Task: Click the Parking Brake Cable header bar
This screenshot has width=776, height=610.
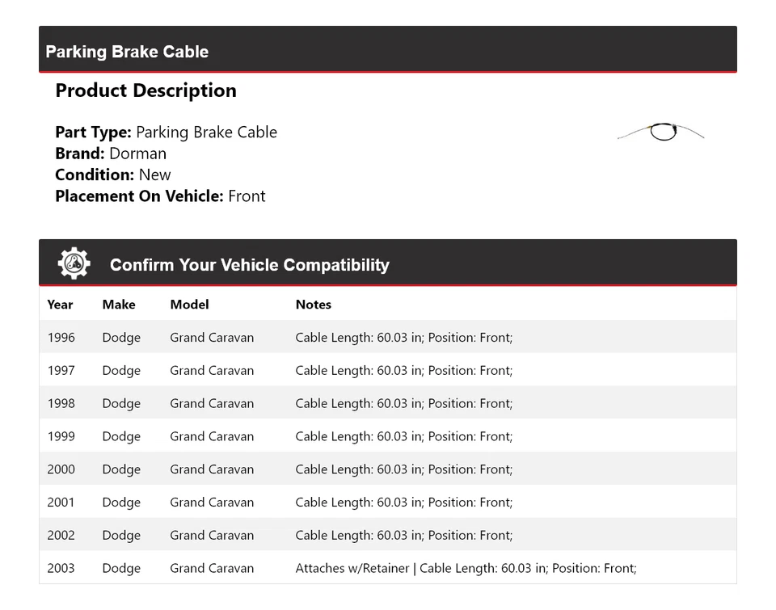Action: [x=387, y=51]
